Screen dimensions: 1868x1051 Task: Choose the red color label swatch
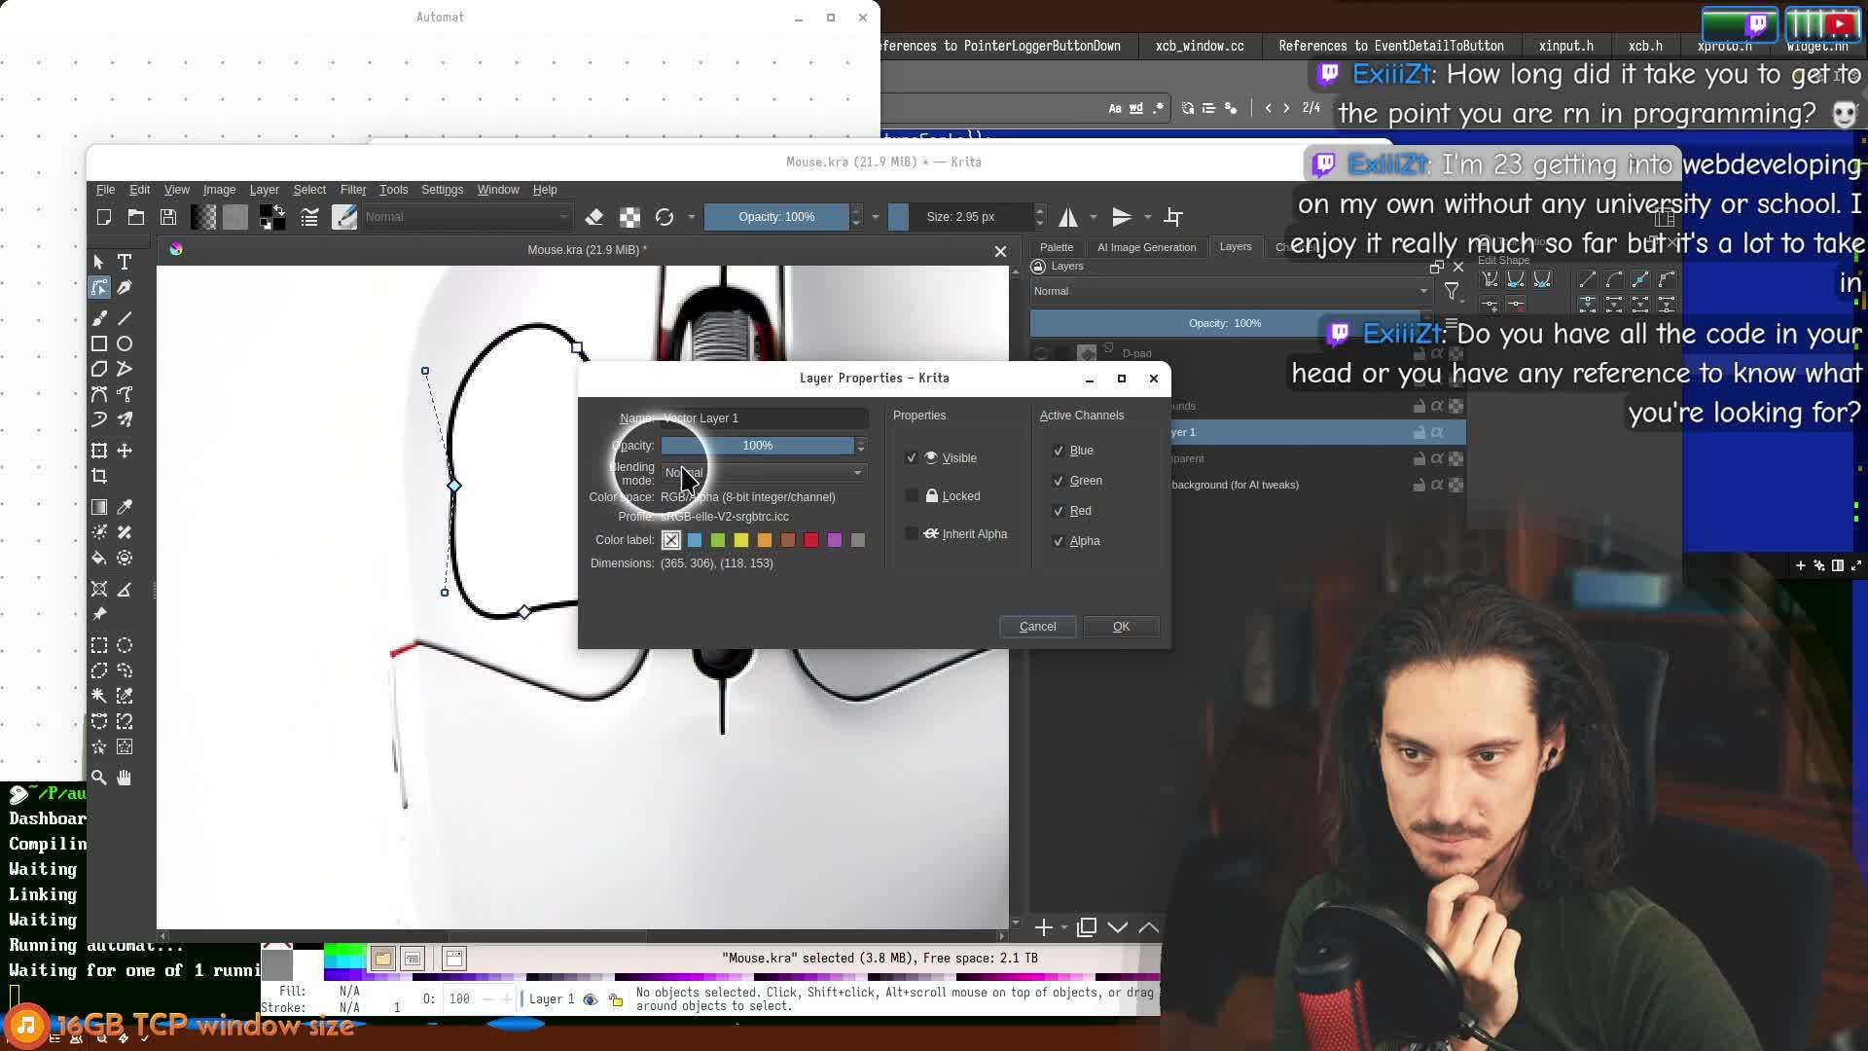click(811, 540)
